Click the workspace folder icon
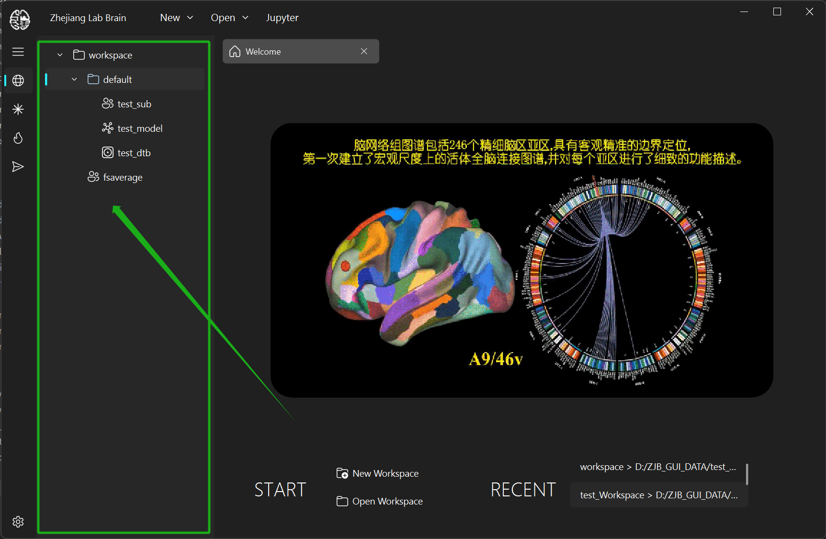The image size is (826, 539). point(79,55)
